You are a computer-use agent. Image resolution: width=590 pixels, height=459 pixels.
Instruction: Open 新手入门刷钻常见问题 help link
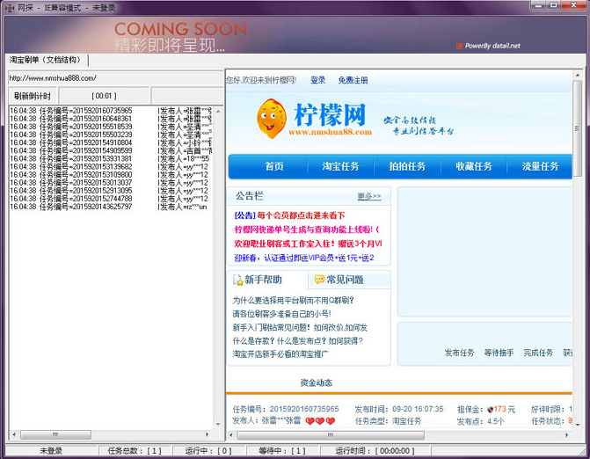300,327
